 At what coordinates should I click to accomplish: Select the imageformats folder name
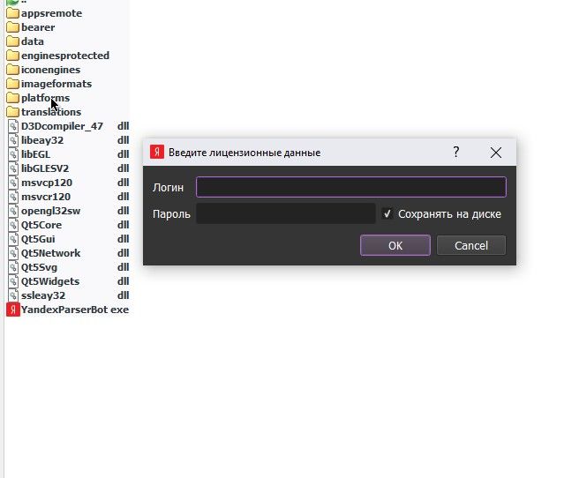click(56, 84)
